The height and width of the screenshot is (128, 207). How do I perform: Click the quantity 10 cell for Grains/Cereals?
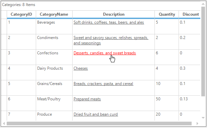167,88
